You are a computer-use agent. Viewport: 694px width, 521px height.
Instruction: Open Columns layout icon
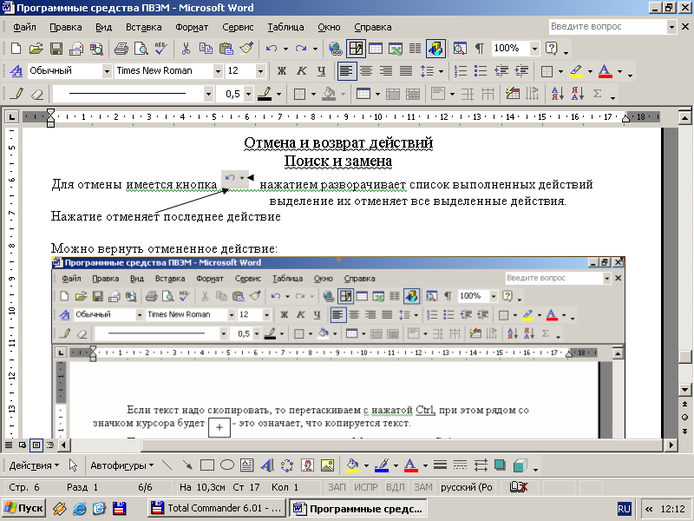pyautogui.click(x=415, y=49)
